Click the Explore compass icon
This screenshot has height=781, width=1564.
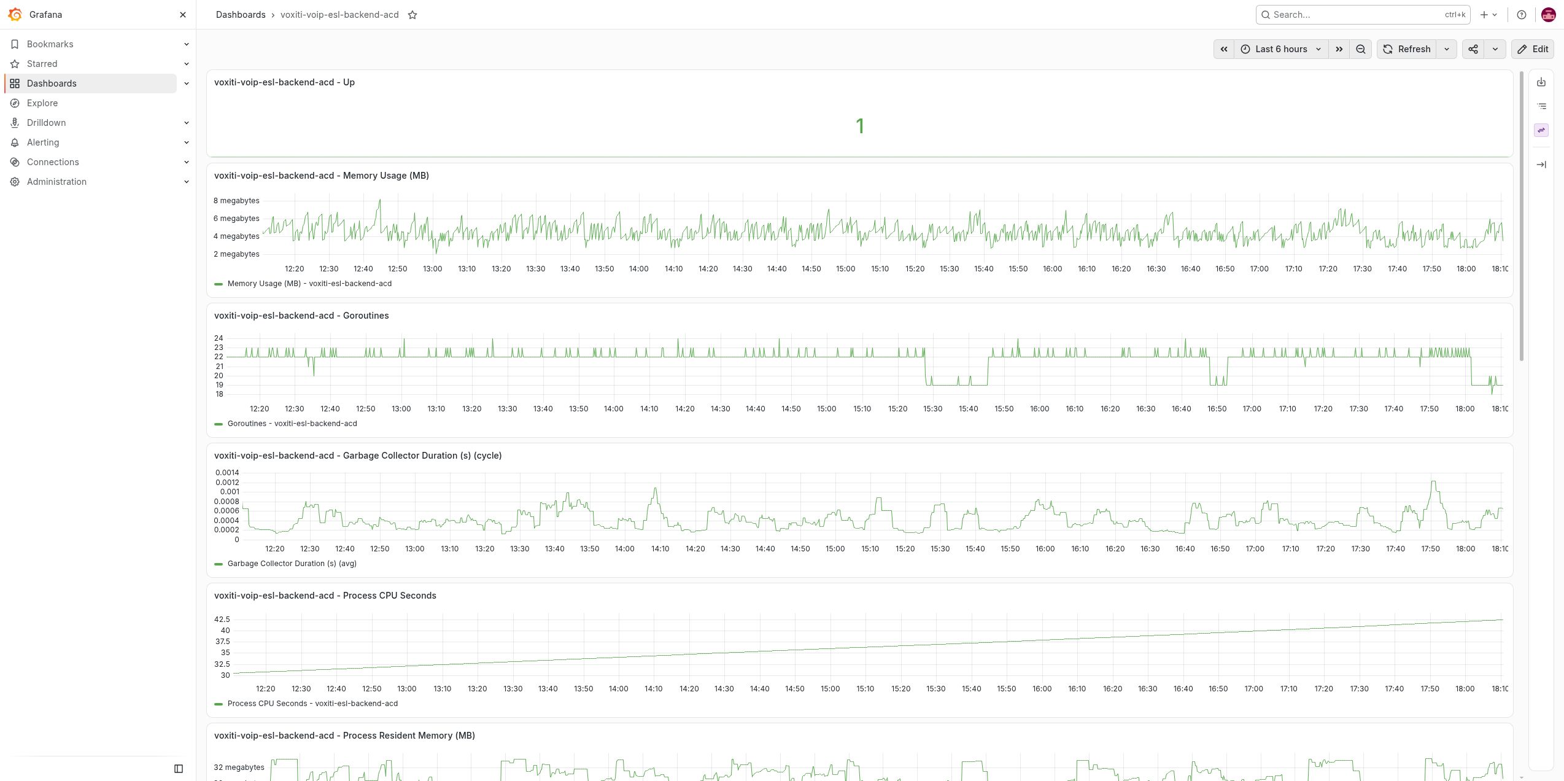tap(15, 103)
